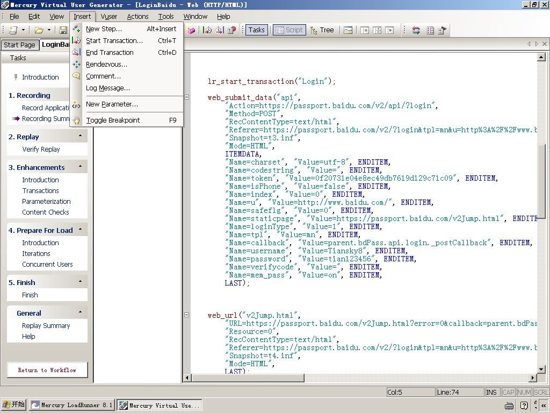550x413 pixels.
Task: Click the run-time settings icon with flag
Action: pos(442,30)
